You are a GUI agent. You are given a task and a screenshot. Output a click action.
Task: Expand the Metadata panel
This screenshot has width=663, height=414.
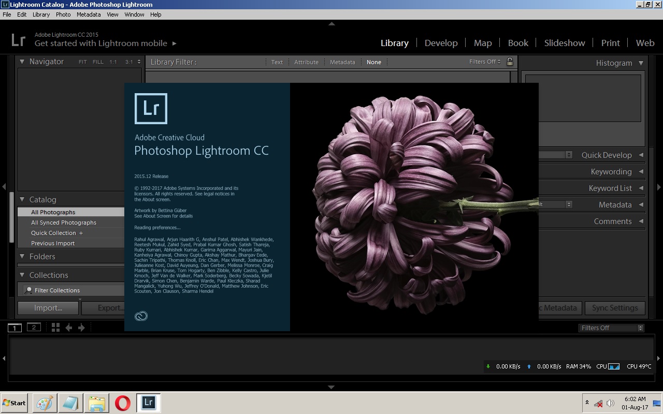tap(641, 204)
